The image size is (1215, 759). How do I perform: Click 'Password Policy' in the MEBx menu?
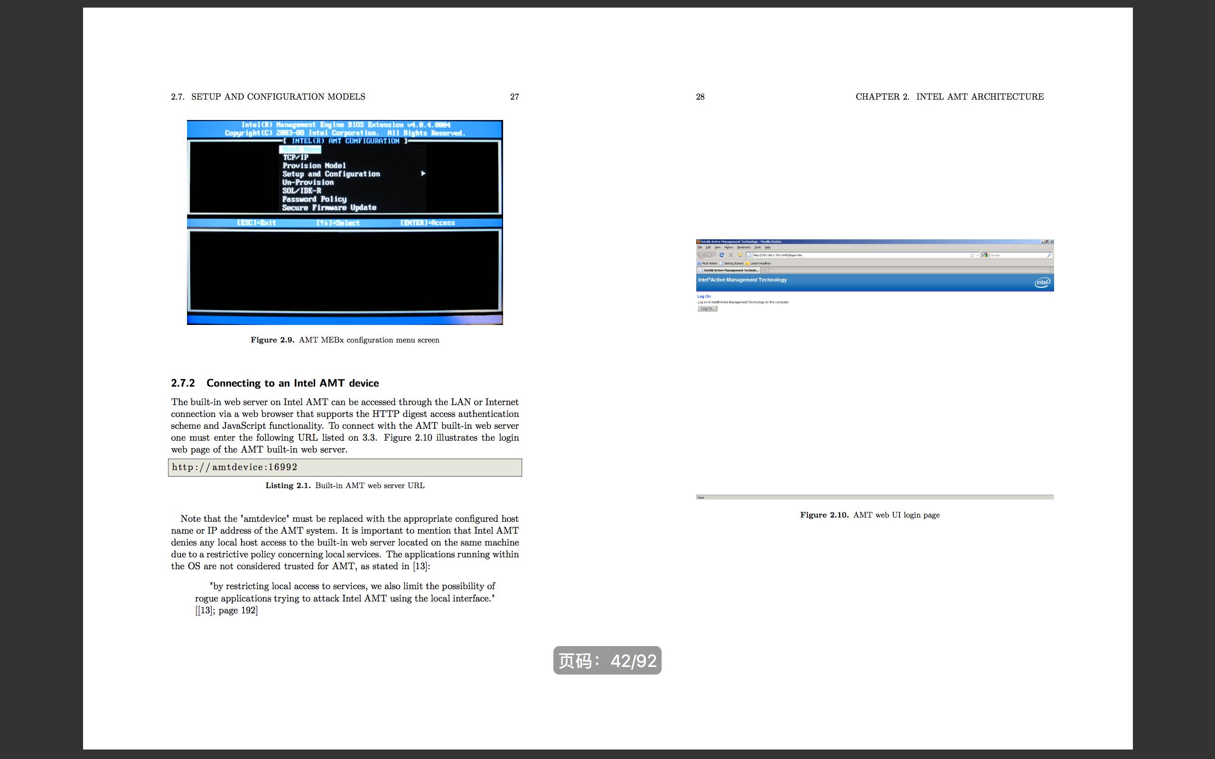coord(314,199)
